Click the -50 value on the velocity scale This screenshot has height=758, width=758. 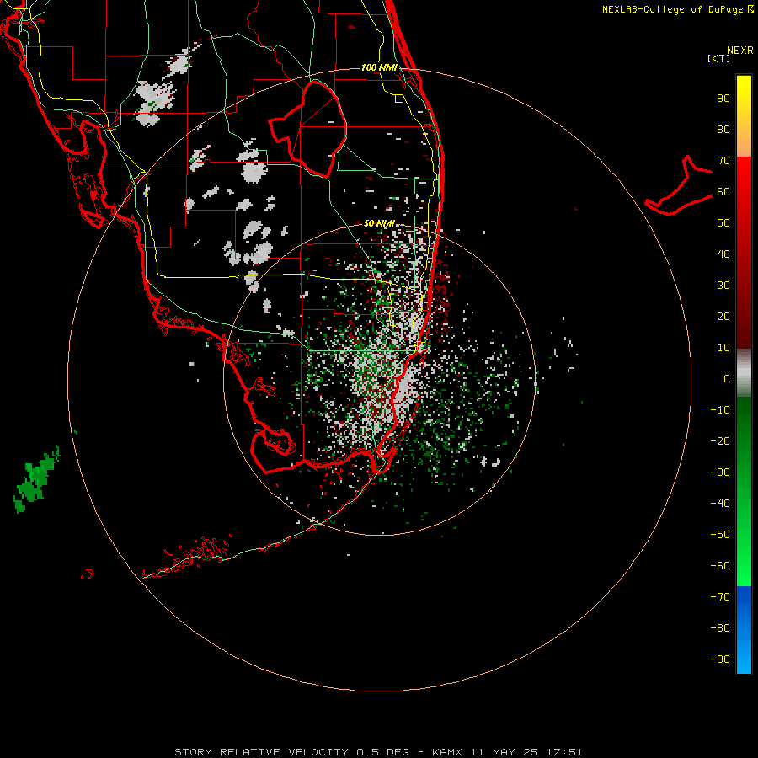coord(720,534)
